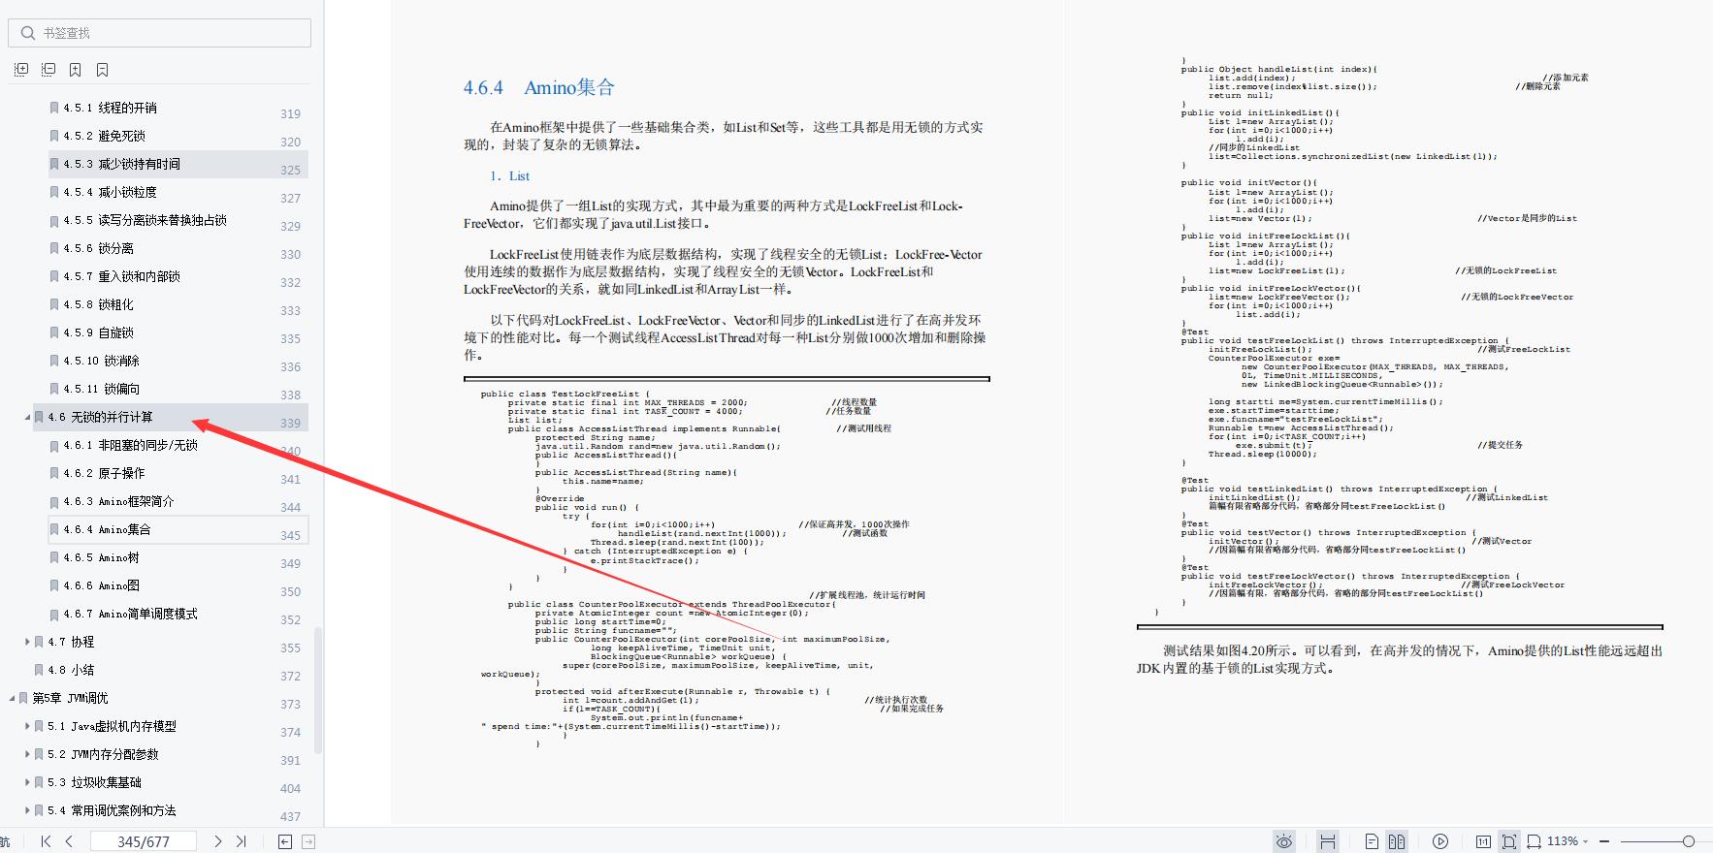Fit the page to width
The height and width of the screenshot is (853, 1713).
tap(1534, 841)
